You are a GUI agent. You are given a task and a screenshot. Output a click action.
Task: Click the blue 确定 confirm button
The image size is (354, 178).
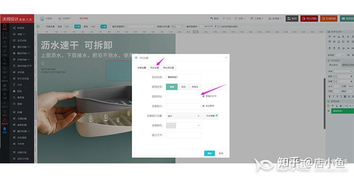(210, 153)
